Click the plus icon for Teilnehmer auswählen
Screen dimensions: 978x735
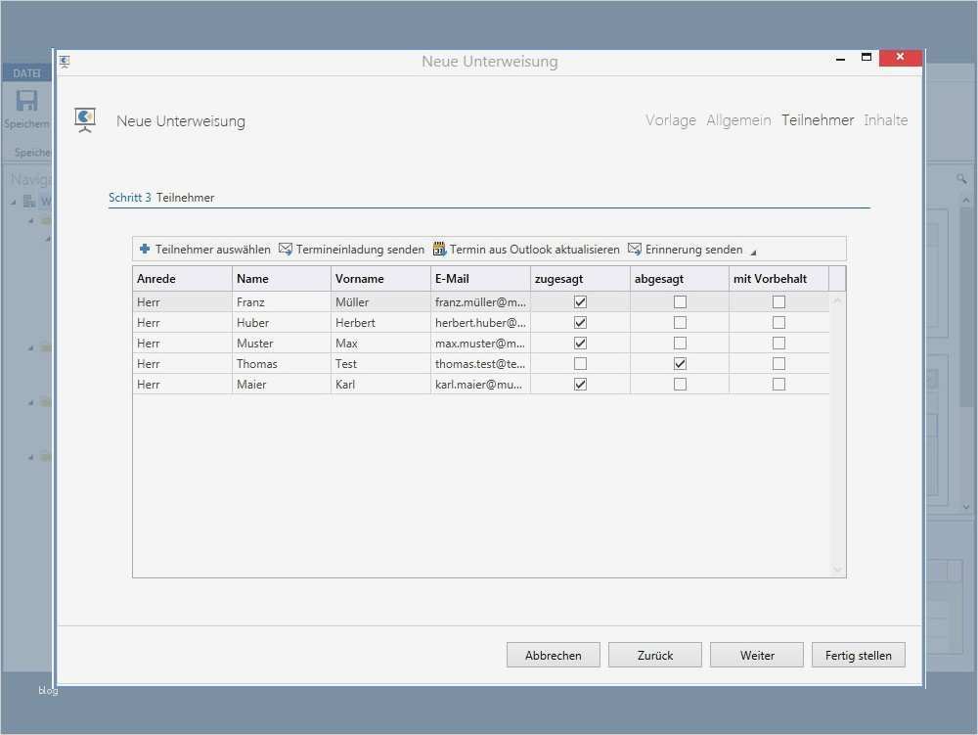(x=145, y=250)
